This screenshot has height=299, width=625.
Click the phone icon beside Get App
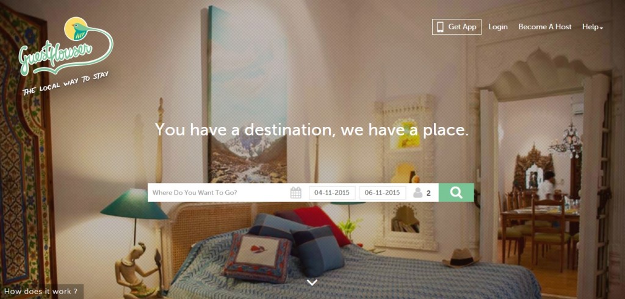point(441,27)
